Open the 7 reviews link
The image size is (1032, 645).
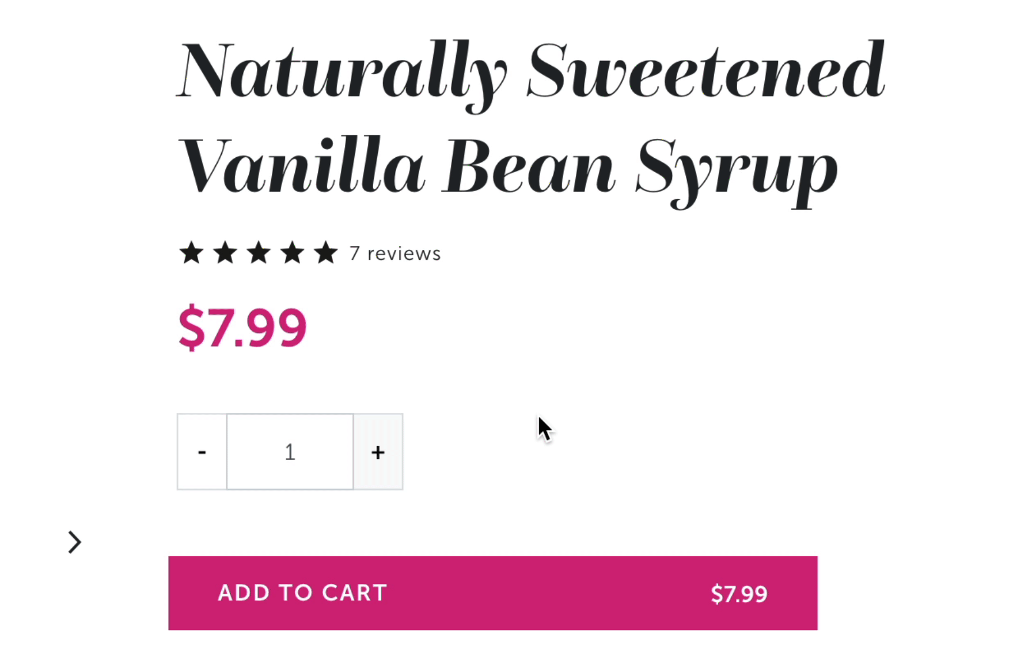(x=395, y=253)
